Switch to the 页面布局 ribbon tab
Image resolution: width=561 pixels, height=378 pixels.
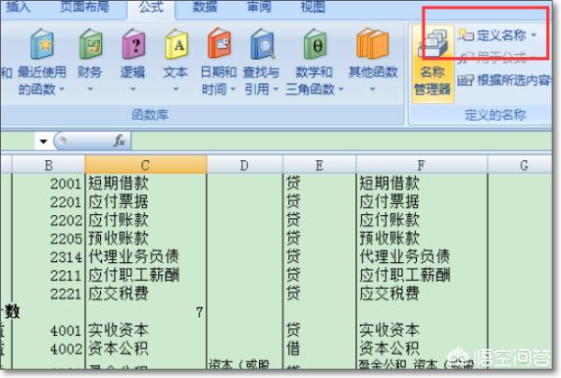[x=84, y=7]
